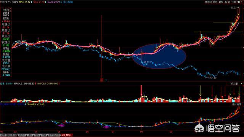Switch to the KDJ indicator tab
The image size is (244, 137).
click(30, 135)
